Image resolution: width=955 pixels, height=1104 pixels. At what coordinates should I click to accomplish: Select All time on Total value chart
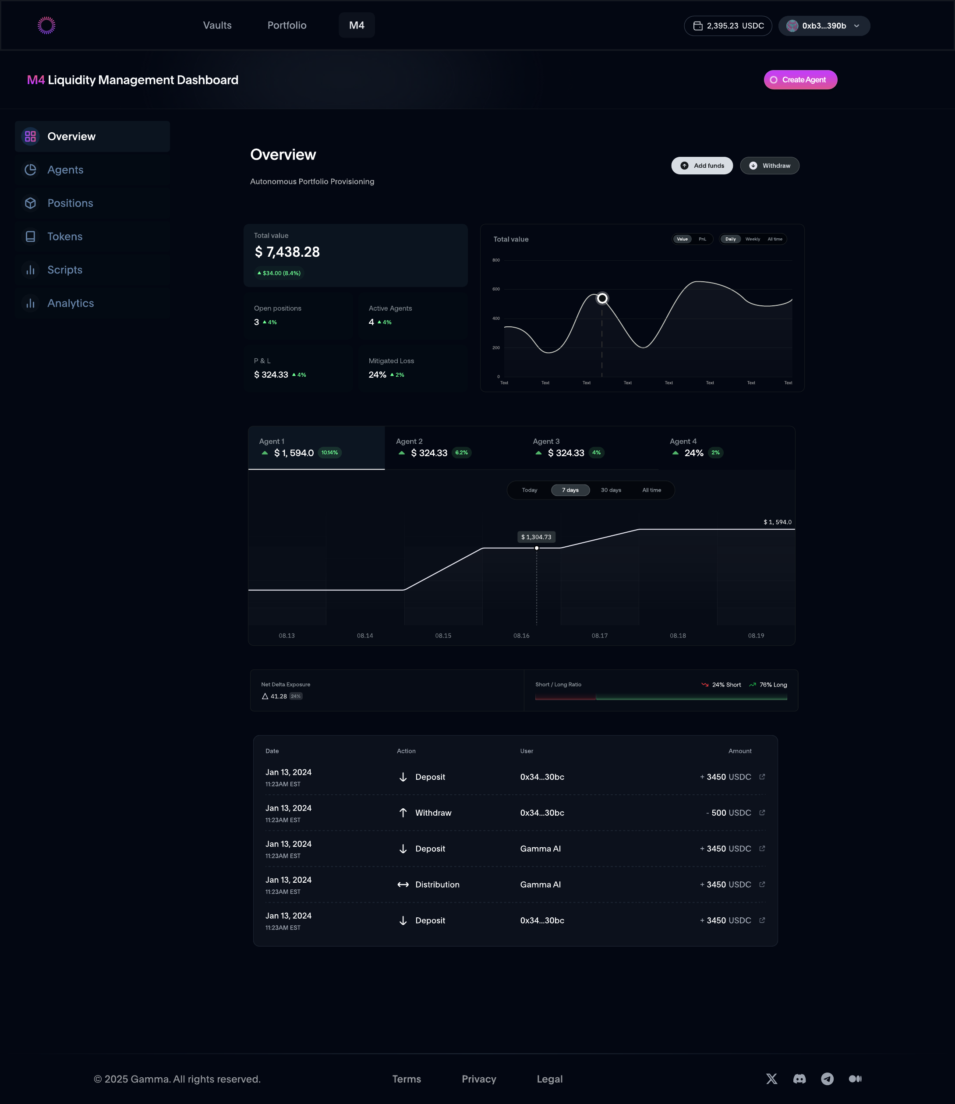click(x=775, y=239)
